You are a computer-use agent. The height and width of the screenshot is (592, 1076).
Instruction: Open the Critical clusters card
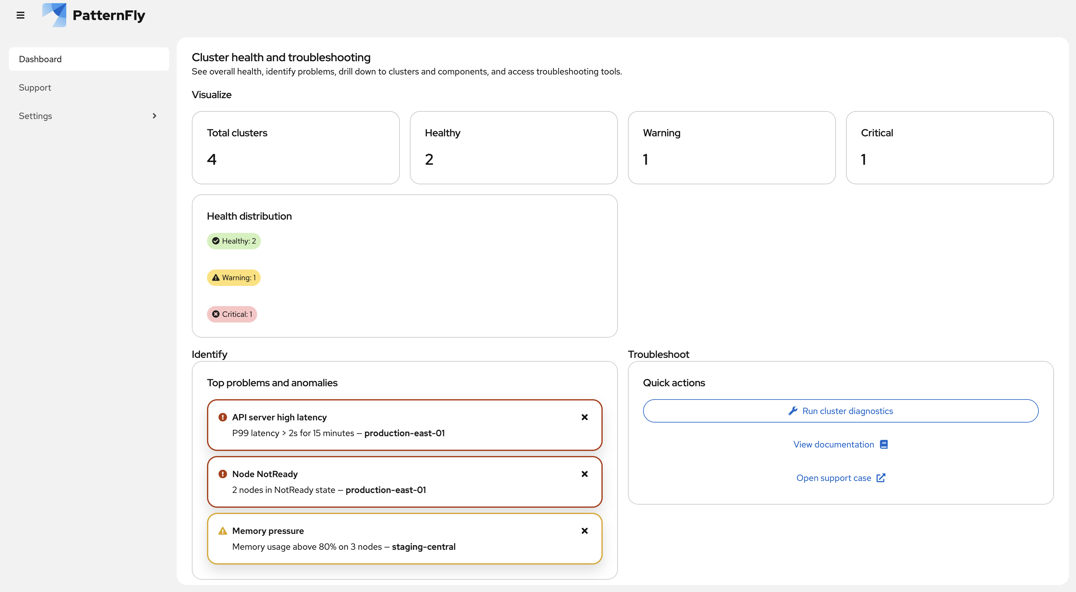(949, 147)
